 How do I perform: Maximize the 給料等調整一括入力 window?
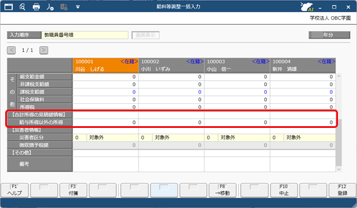pos(334,7)
